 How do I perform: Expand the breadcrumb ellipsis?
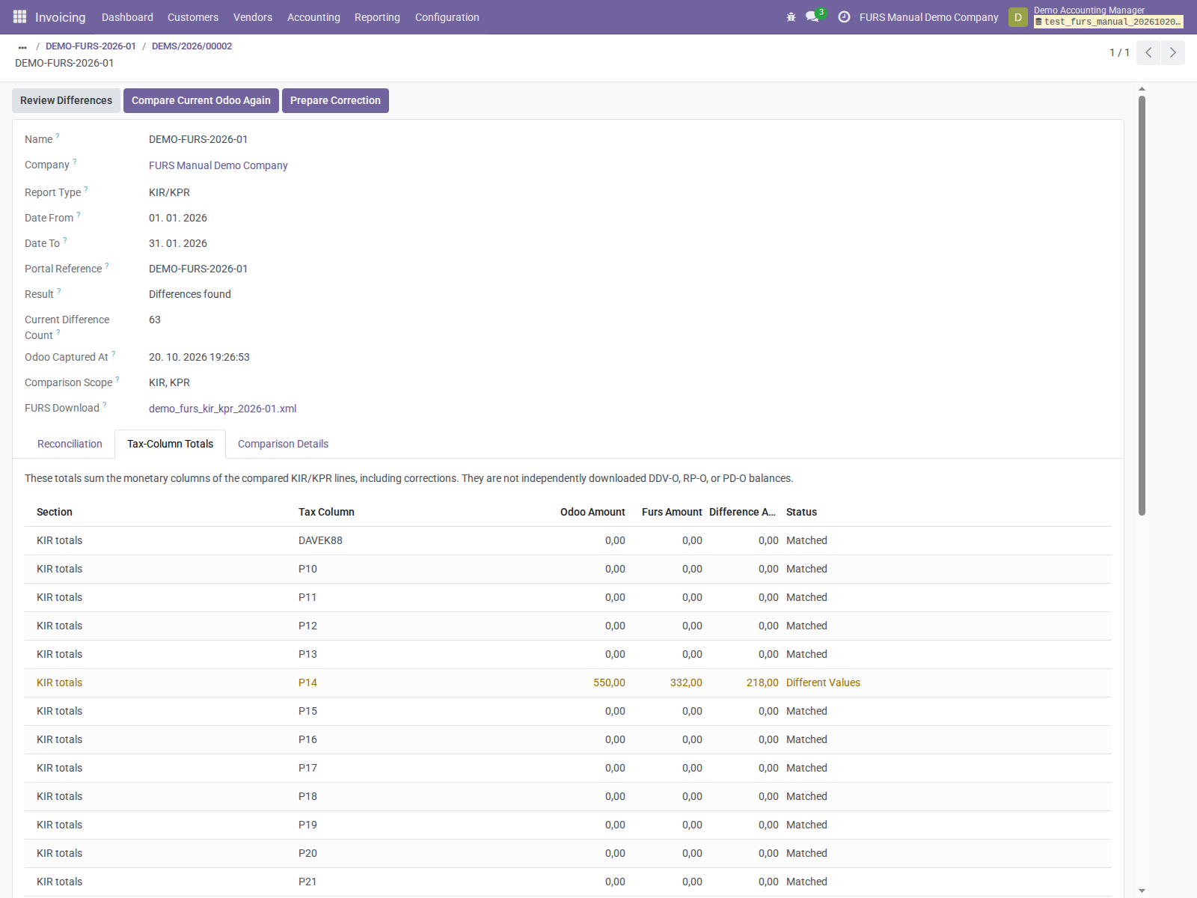(22, 46)
